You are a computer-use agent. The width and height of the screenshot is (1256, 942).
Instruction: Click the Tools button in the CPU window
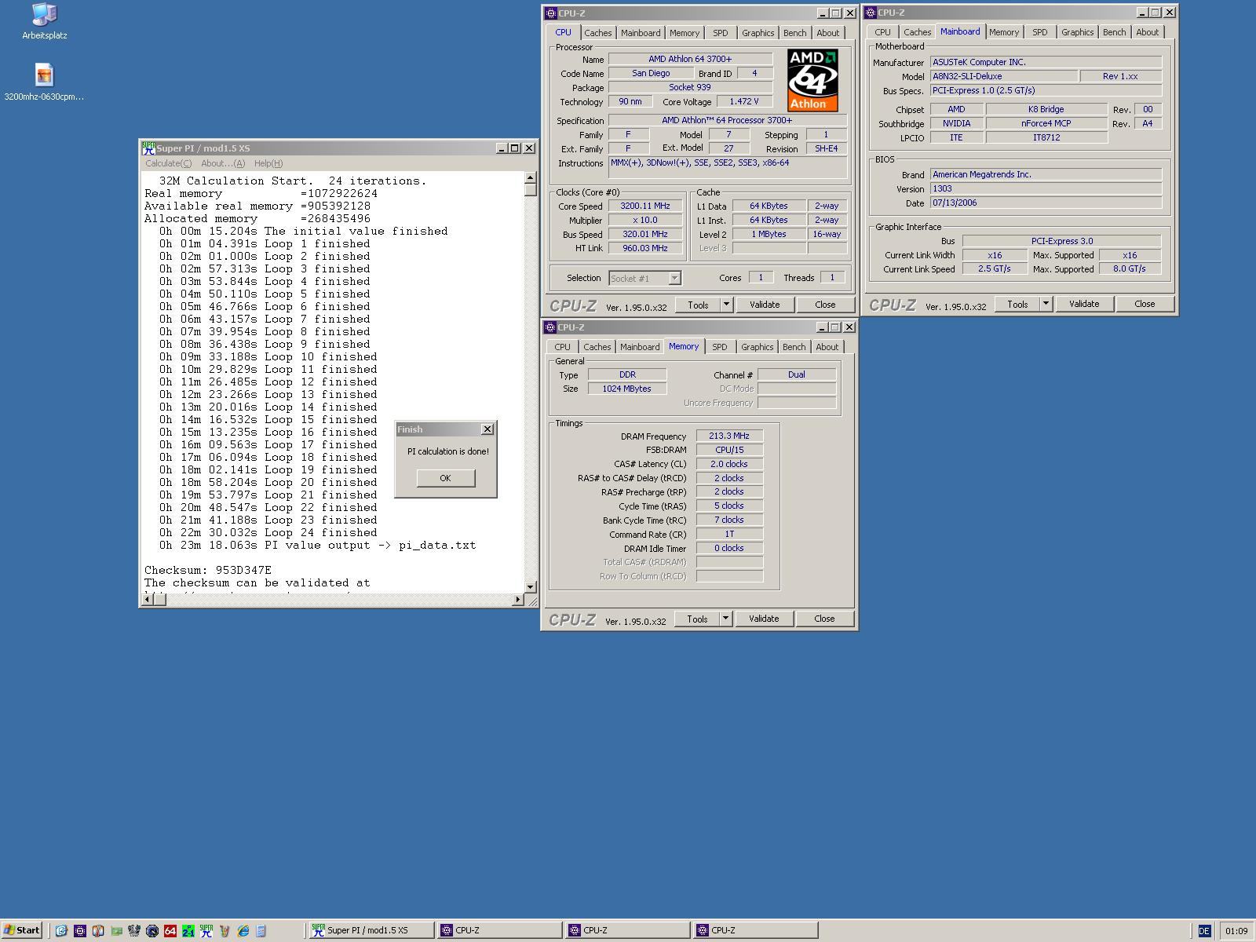click(x=698, y=305)
